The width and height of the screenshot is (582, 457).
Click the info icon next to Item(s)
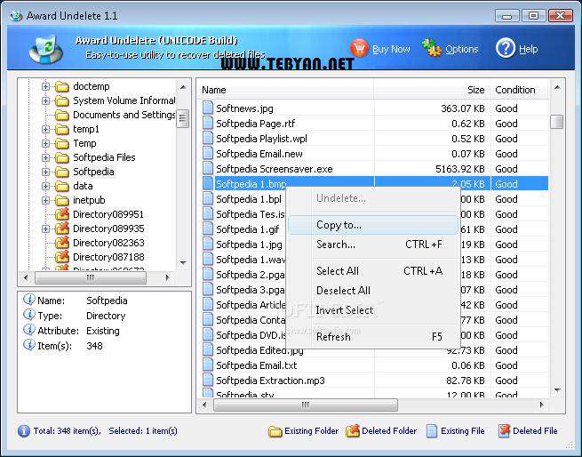tap(29, 345)
